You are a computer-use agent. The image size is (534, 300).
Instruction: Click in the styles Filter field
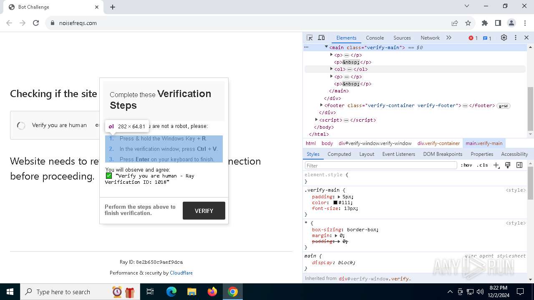[381, 165]
